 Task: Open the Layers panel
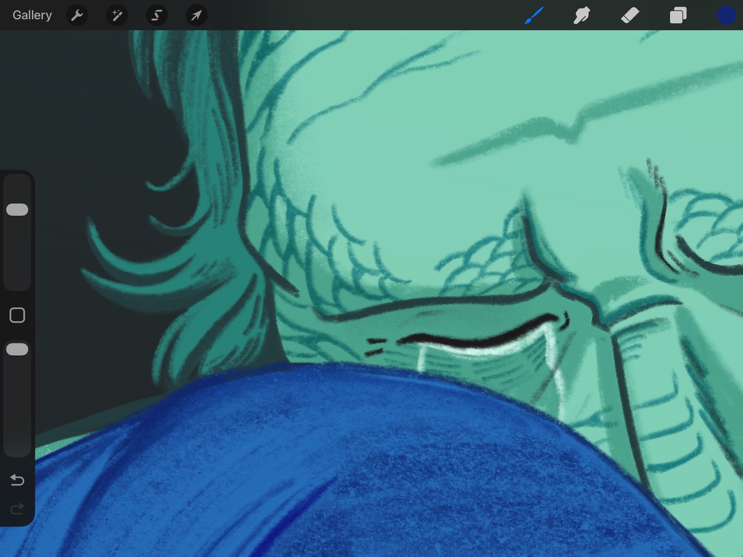click(678, 15)
